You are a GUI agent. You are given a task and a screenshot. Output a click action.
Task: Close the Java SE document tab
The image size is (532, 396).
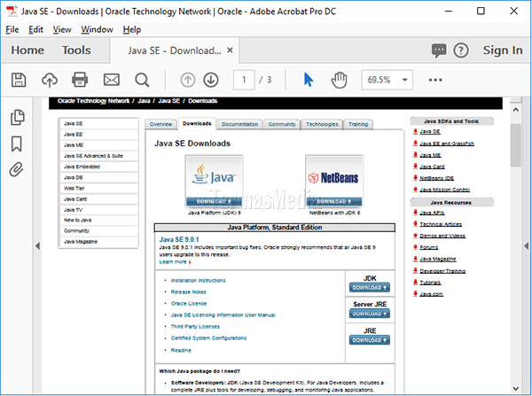[x=230, y=50]
